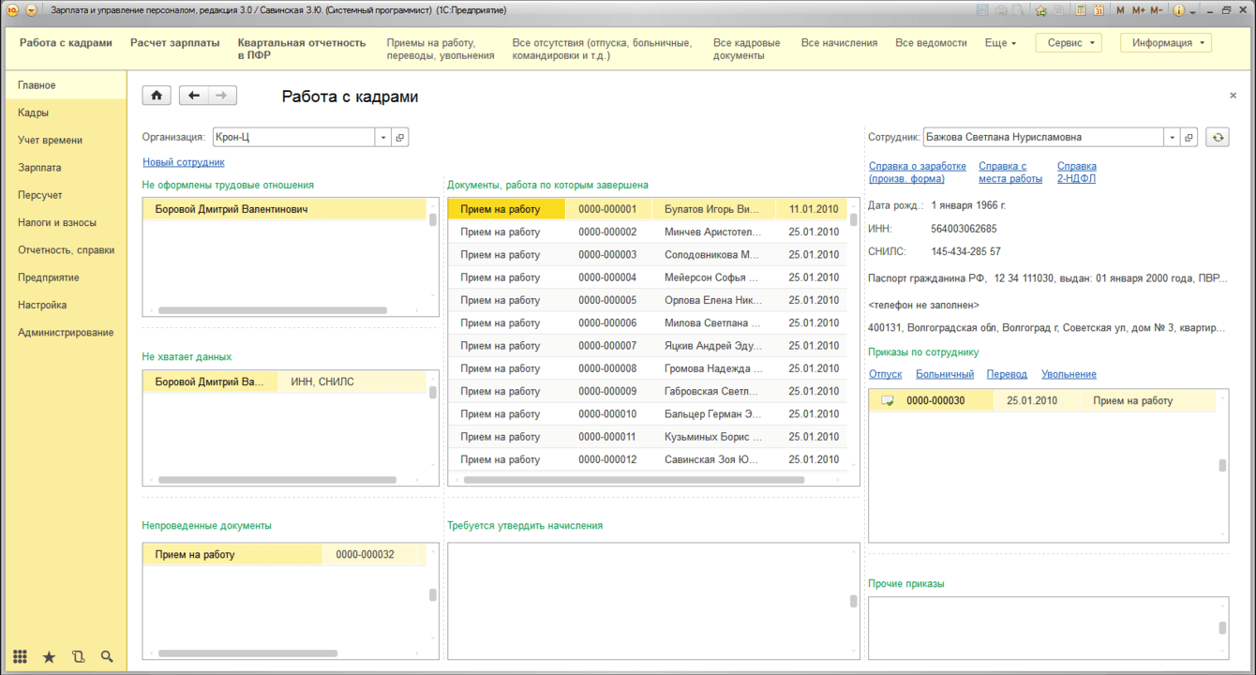Open the Организация field's open-form button
The height and width of the screenshot is (675, 1256).
tap(400, 137)
